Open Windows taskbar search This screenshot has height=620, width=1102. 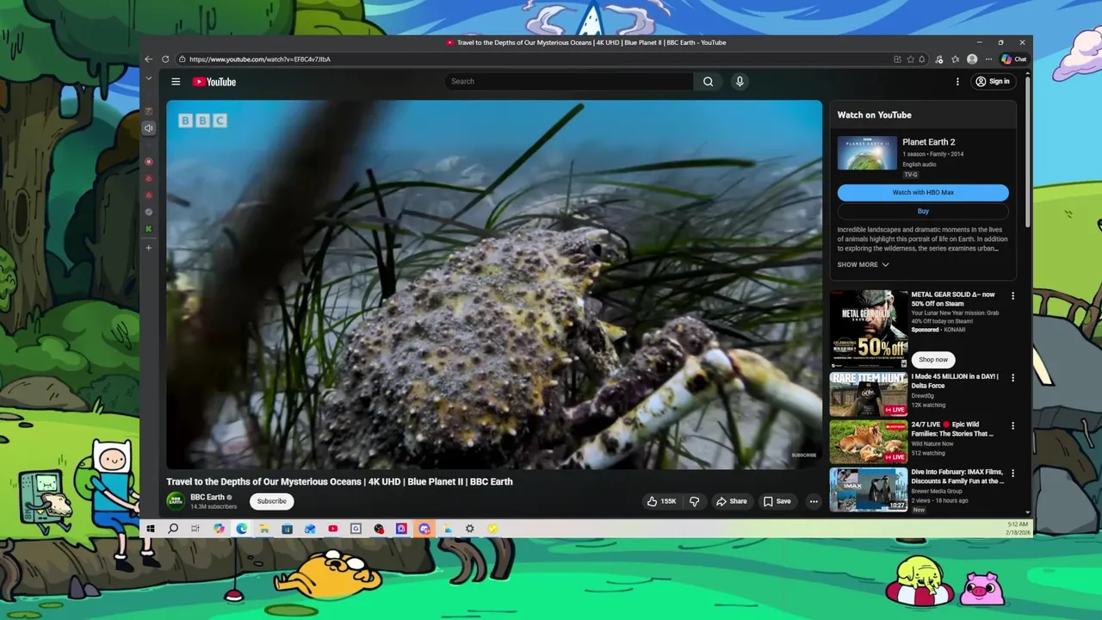point(173,529)
